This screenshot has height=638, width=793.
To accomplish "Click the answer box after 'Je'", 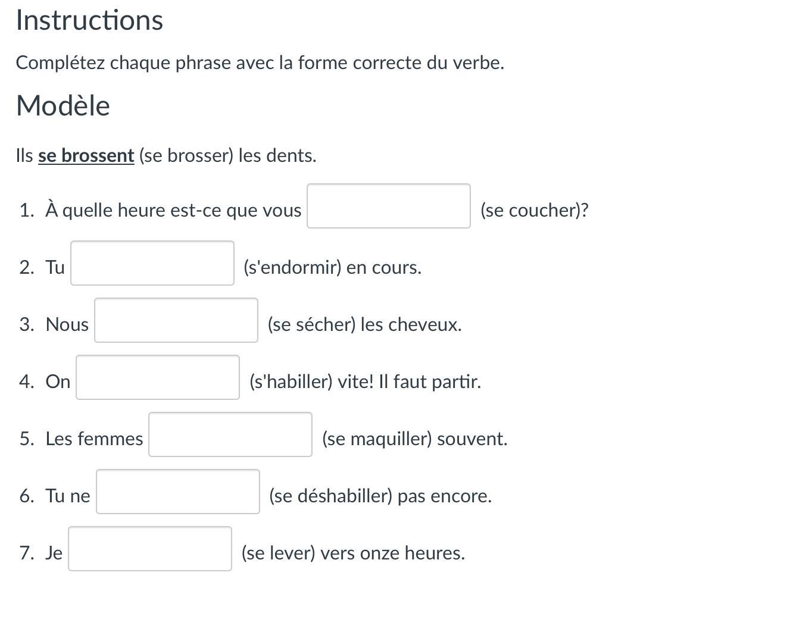I will [149, 549].
